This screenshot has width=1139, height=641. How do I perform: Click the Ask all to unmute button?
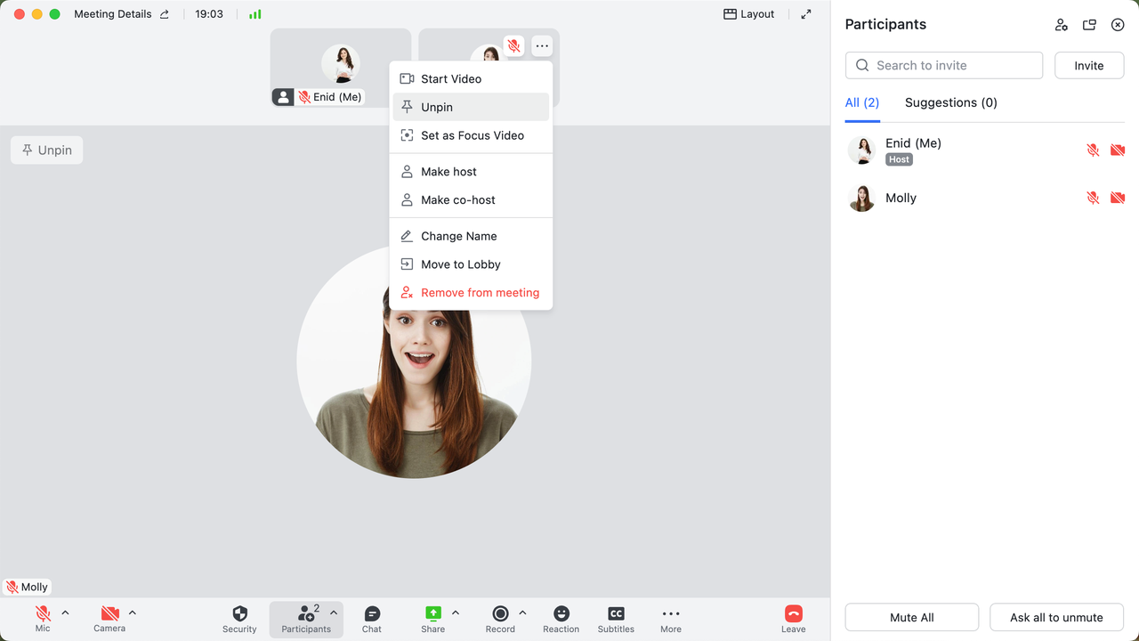pyautogui.click(x=1056, y=617)
